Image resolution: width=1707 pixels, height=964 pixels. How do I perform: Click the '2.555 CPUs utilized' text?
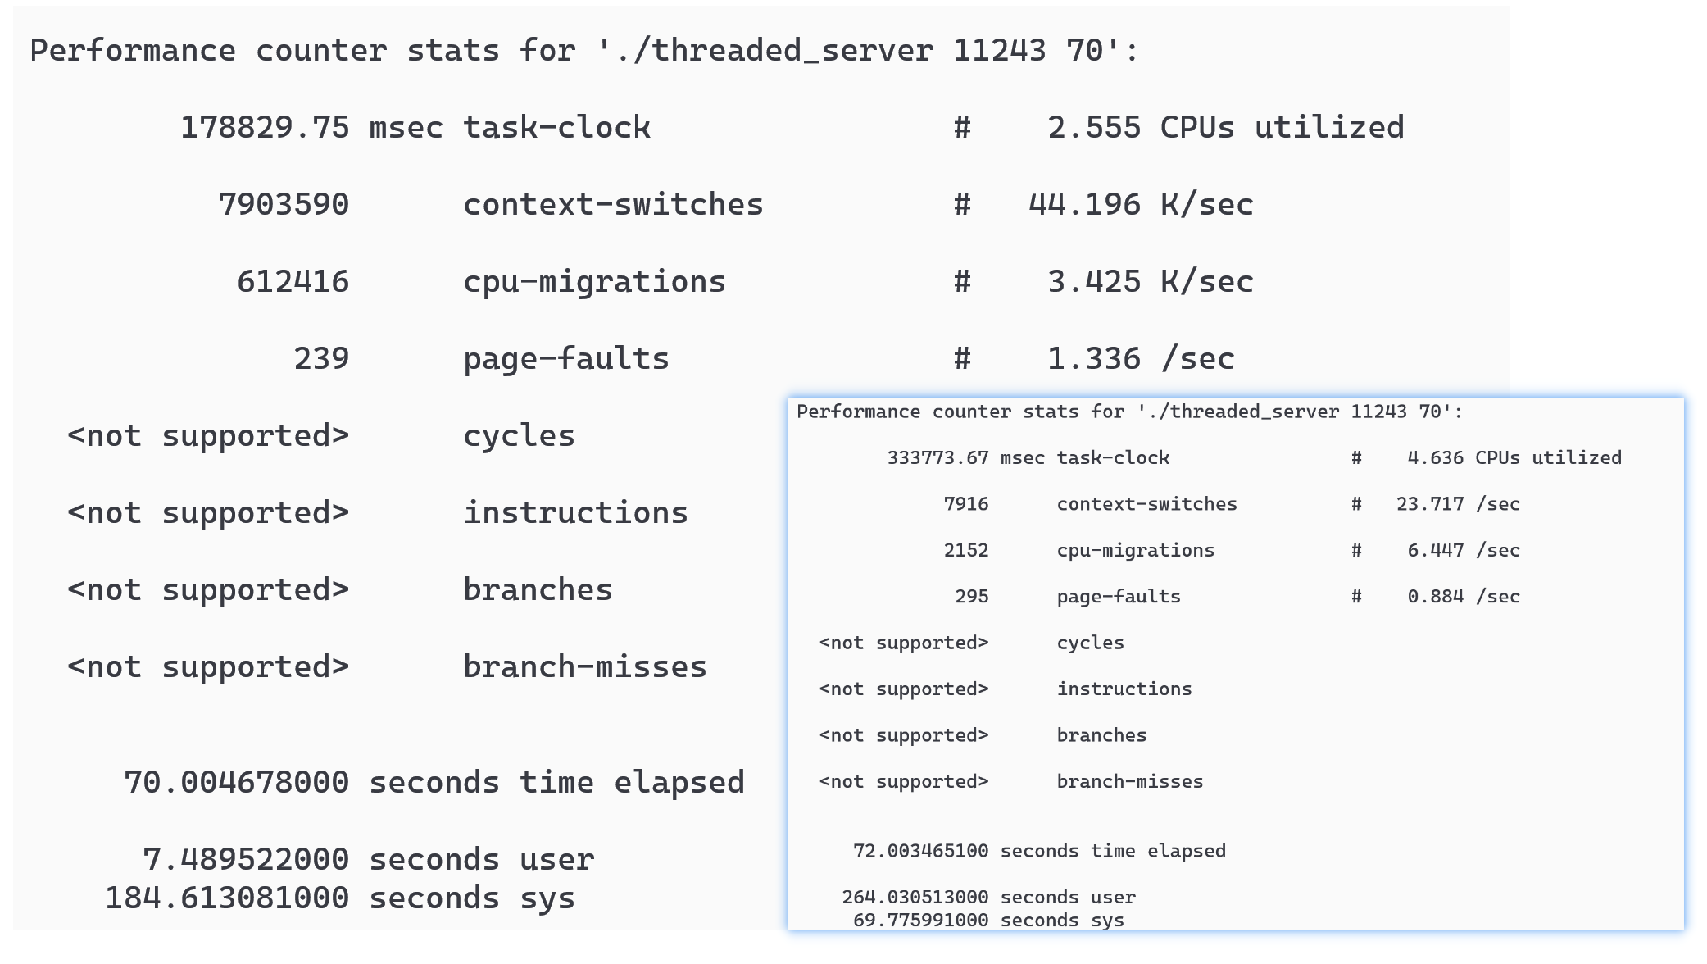click(x=1225, y=128)
